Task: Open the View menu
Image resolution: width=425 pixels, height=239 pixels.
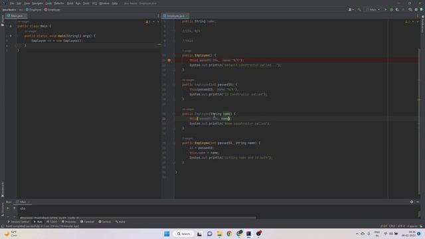Action: click(x=27, y=3)
